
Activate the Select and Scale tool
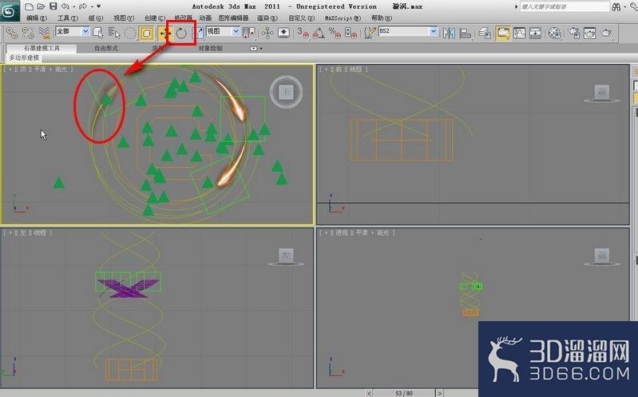coord(198,34)
